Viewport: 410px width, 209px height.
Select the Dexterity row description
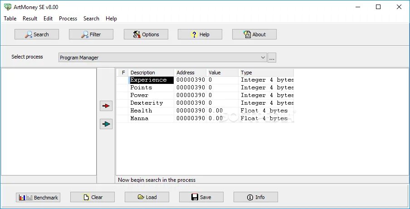point(151,103)
